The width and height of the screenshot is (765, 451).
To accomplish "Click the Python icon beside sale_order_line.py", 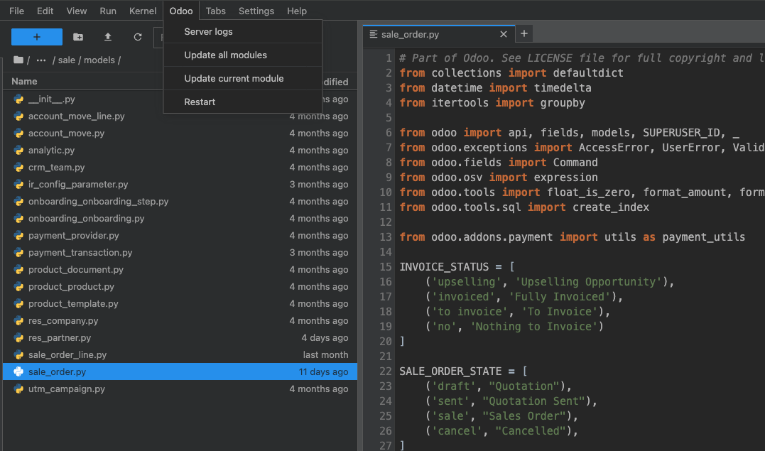I will click(x=18, y=355).
